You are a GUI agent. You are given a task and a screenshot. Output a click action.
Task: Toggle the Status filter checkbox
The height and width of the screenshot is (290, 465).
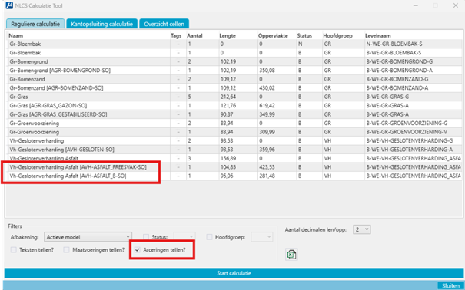(x=146, y=237)
